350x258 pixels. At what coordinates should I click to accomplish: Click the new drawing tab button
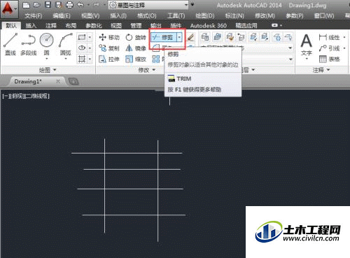[73, 81]
